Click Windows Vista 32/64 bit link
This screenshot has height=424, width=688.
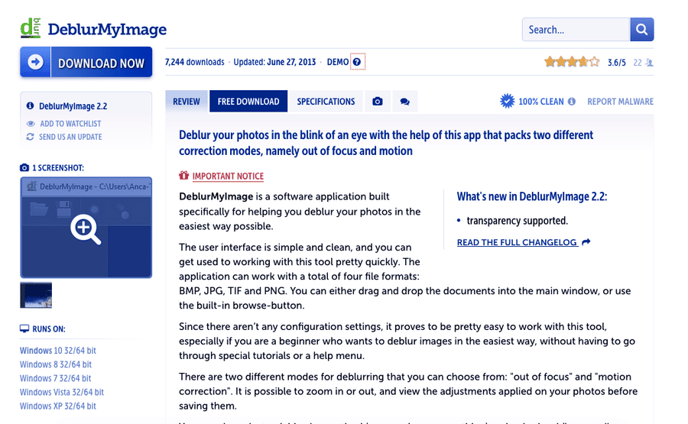(x=62, y=392)
